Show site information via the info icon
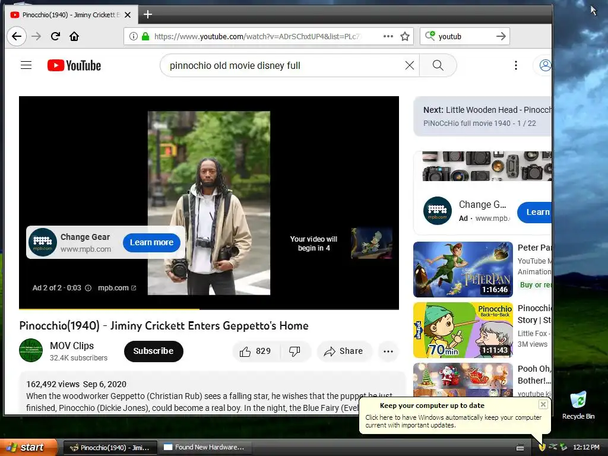The width and height of the screenshot is (608, 456). pos(134,36)
